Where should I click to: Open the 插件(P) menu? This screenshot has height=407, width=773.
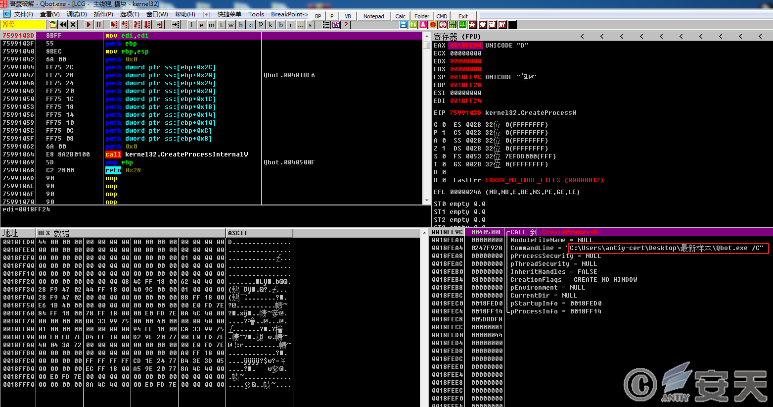103,14
